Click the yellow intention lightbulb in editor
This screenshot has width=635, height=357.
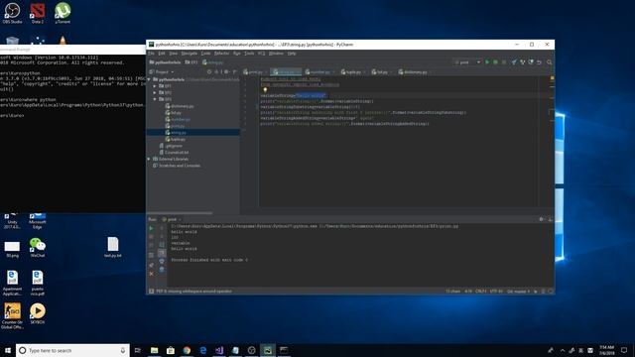click(265, 90)
